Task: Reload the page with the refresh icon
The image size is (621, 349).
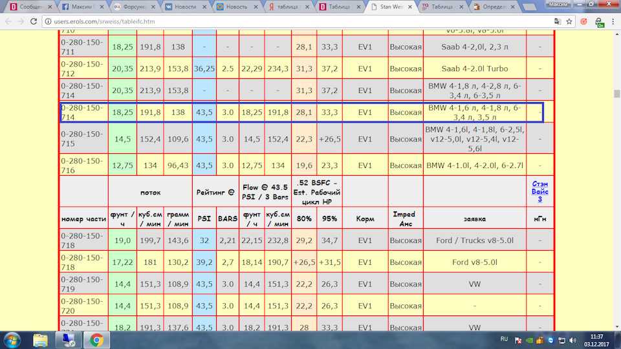Action: (x=33, y=21)
